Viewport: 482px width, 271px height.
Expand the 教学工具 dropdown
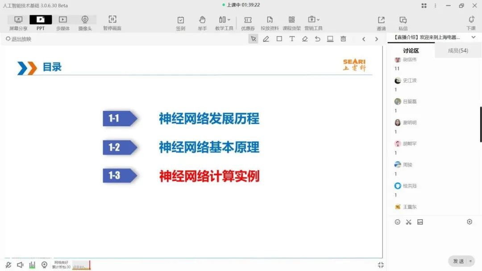(x=224, y=23)
